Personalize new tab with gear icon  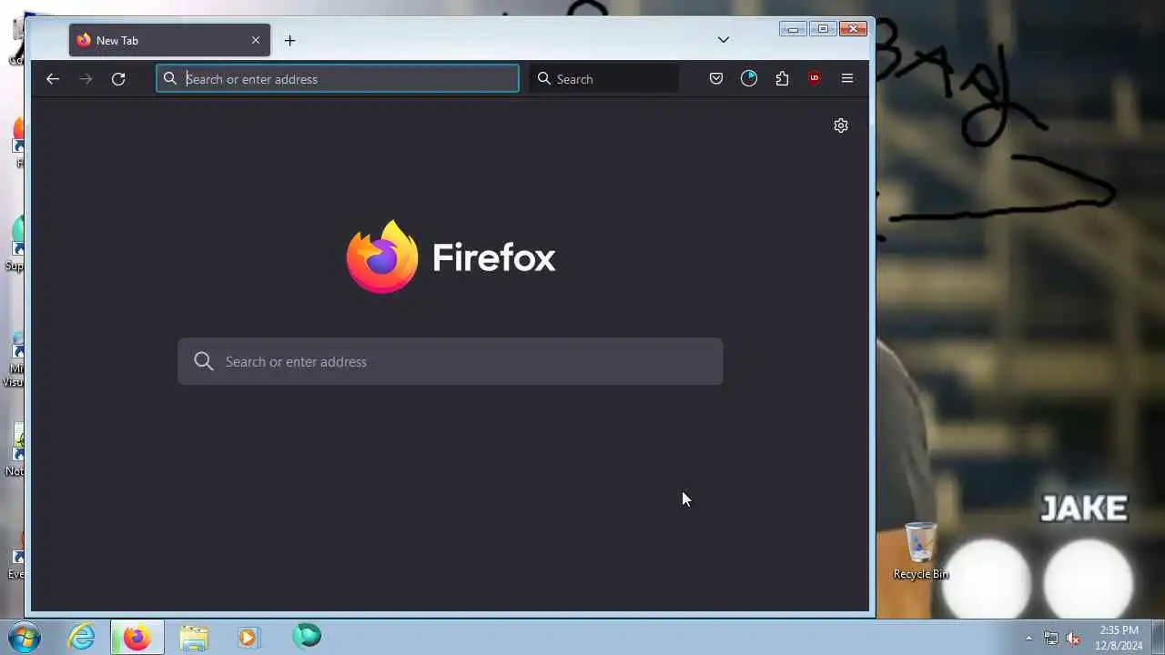(841, 126)
